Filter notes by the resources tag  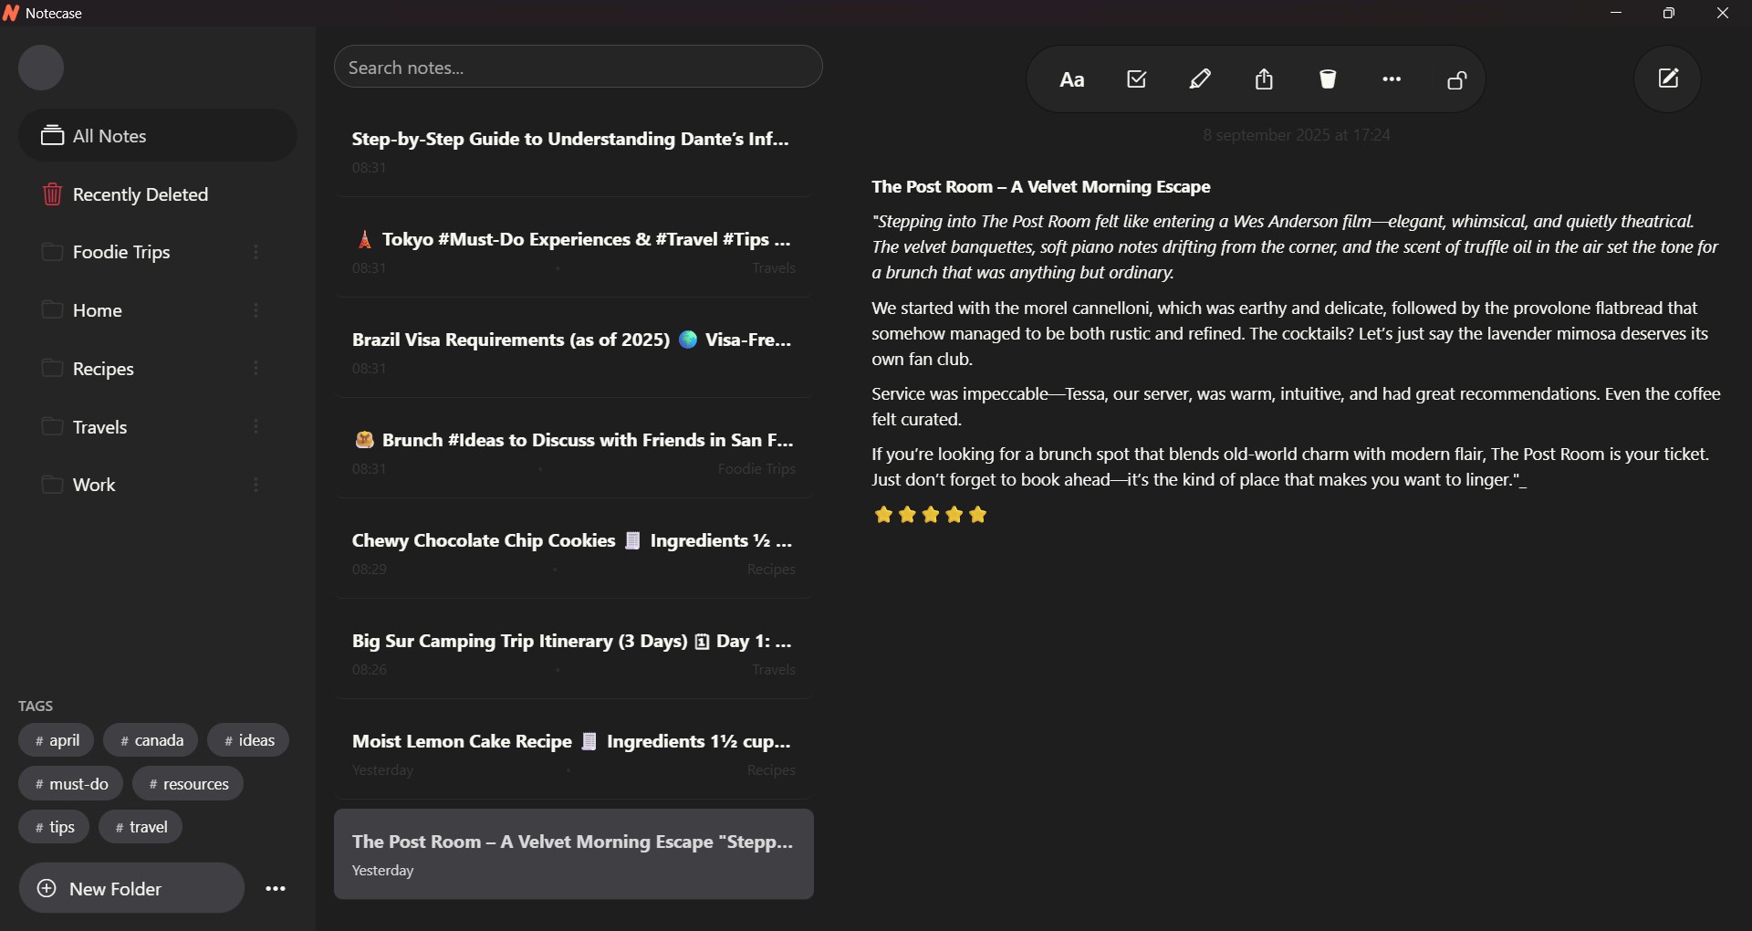point(188,783)
